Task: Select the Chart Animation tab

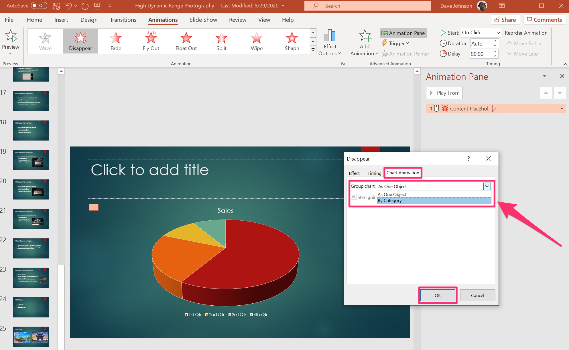Action: (x=403, y=173)
